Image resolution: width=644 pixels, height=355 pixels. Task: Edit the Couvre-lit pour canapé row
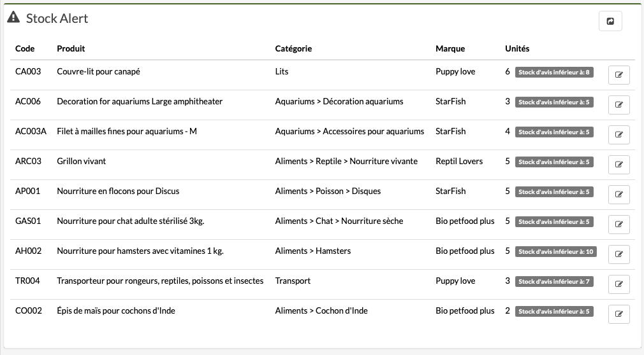[619, 75]
